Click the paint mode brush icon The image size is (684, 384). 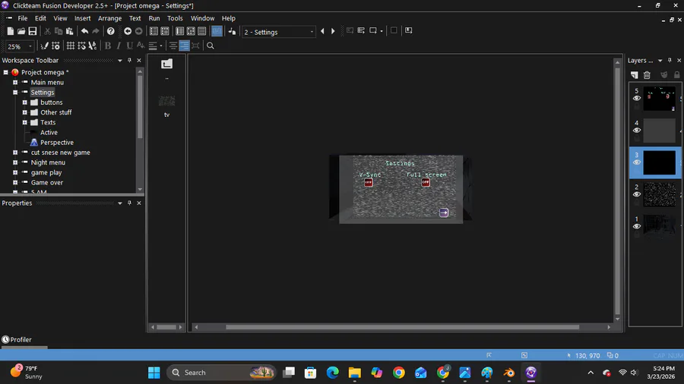44,46
